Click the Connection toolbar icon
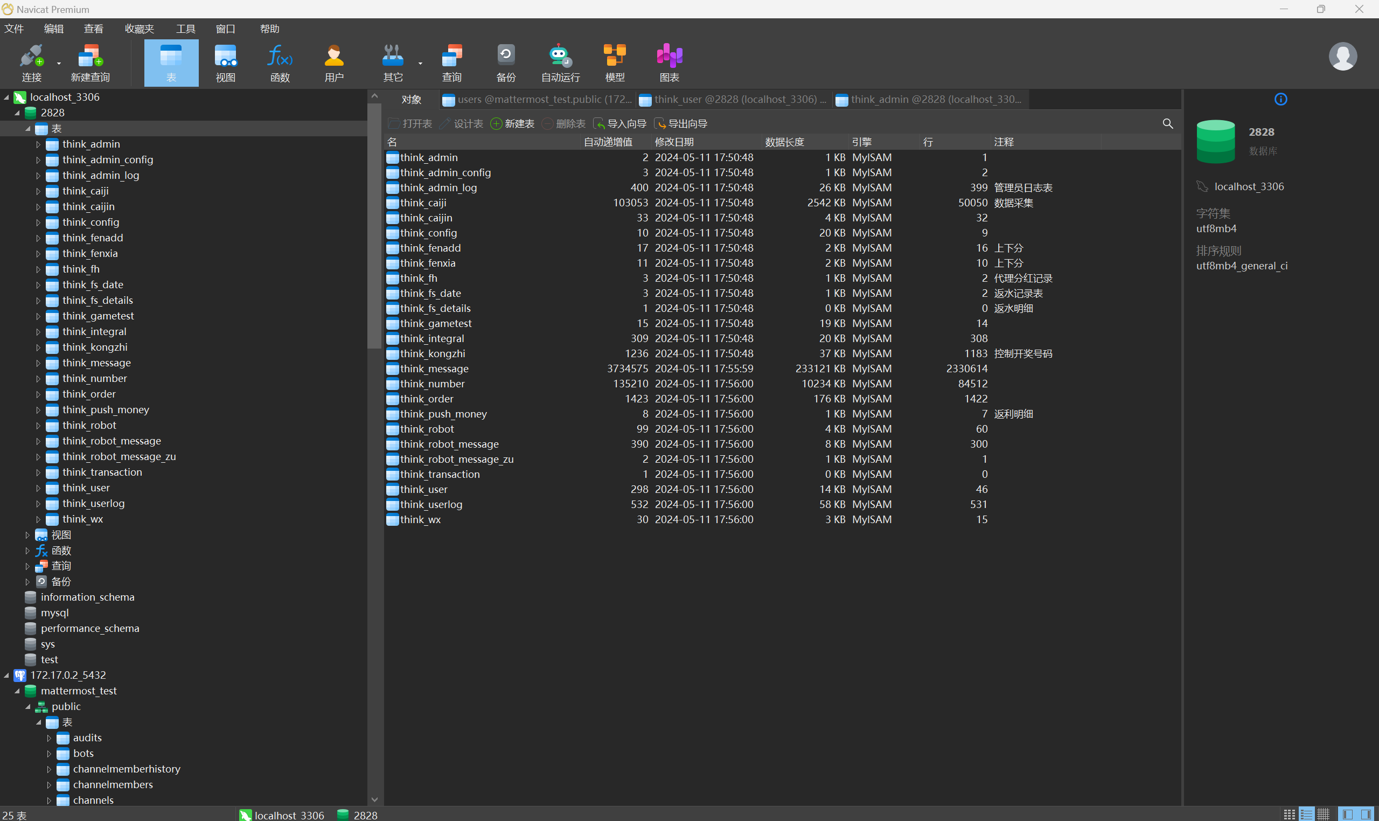The height and width of the screenshot is (821, 1379). [32, 62]
